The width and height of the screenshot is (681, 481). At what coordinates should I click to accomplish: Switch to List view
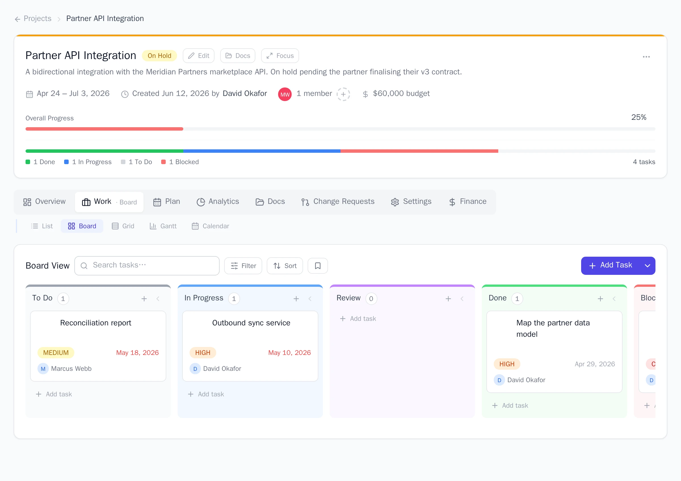(42, 226)
